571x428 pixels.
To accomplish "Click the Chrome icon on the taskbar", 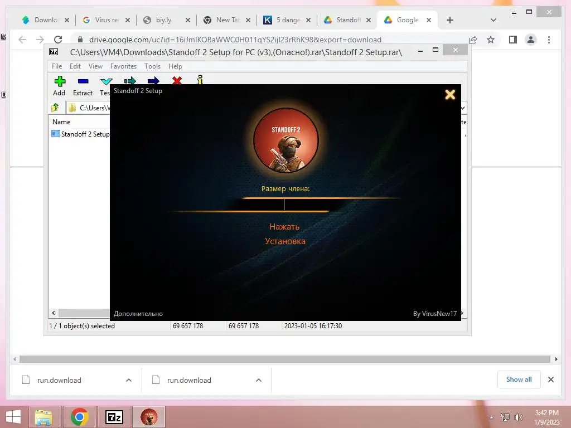I will (x=79, y=417).
